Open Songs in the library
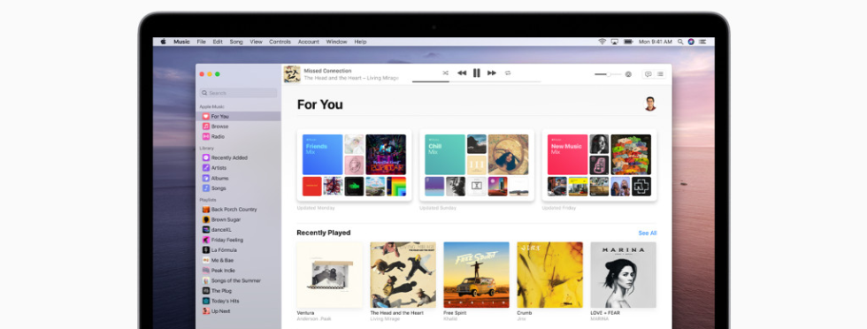 239,188
